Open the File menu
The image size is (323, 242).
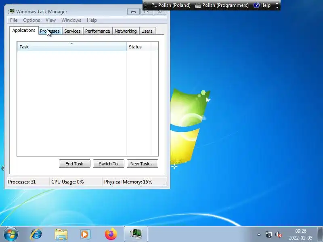tap(14, 20)
